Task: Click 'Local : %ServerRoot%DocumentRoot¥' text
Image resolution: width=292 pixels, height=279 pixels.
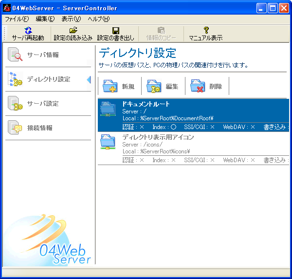Action: (168, 118)
